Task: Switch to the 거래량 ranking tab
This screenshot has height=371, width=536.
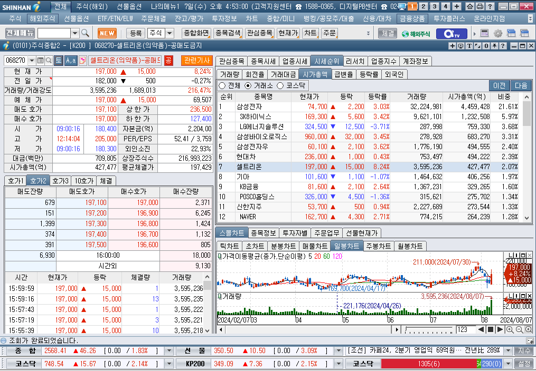Action: pyautogui.click(x=229, y=74)
